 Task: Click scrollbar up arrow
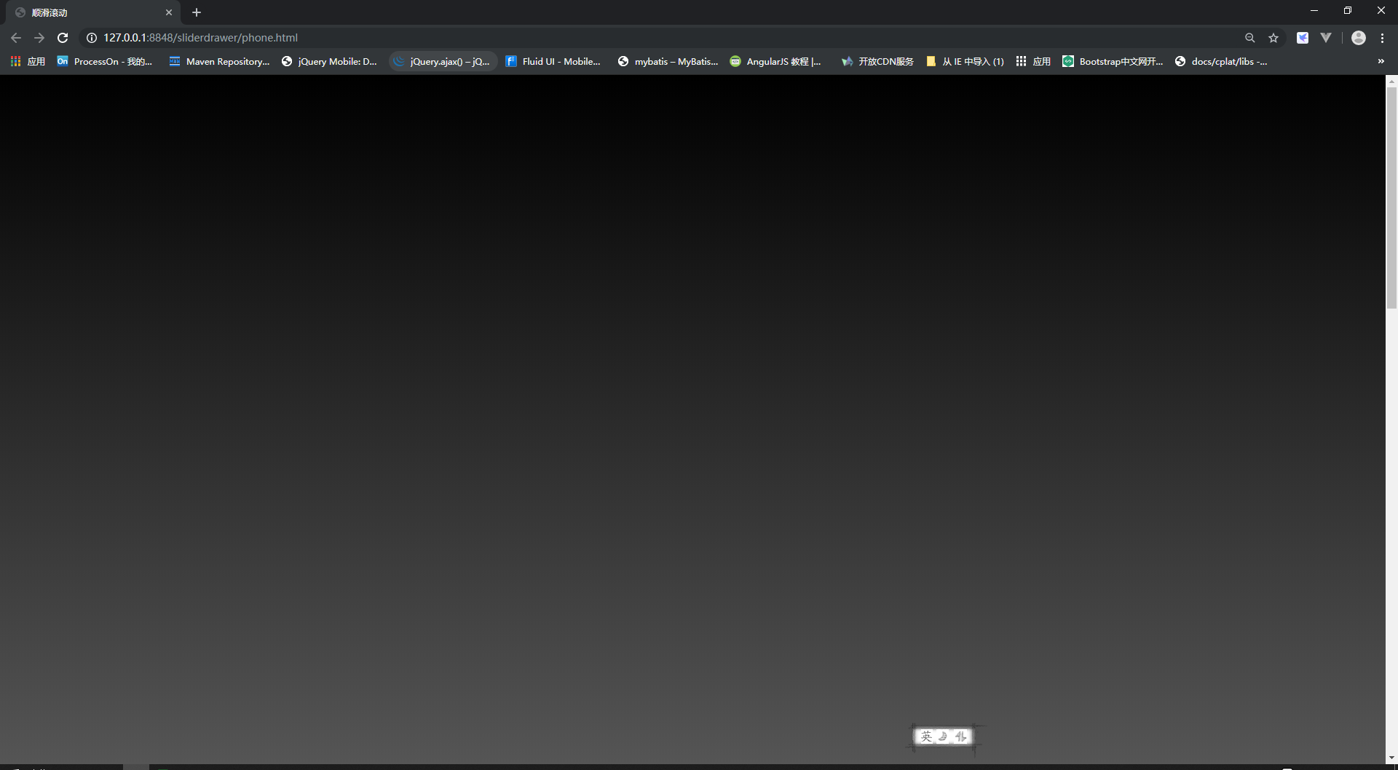click(x=1391, y=81)
